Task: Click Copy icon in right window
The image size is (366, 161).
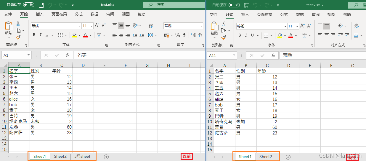Action: [x=224, y=31]
